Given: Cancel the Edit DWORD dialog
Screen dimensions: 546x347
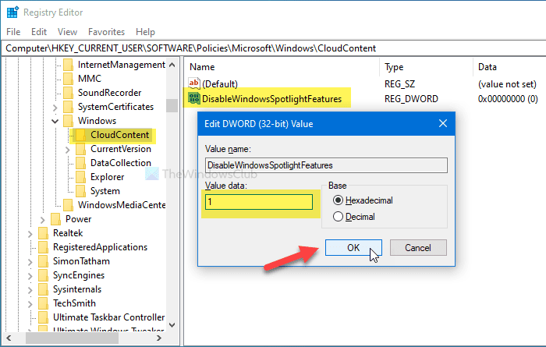Looking at the screenshot, I should click(x=418, y=247).
